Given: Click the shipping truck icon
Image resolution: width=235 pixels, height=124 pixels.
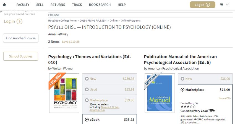Looking at the screenshot, I should [212, 110].
